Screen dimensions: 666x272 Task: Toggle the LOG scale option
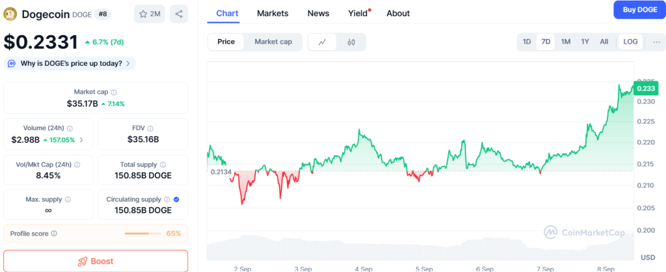coord(630,42)
